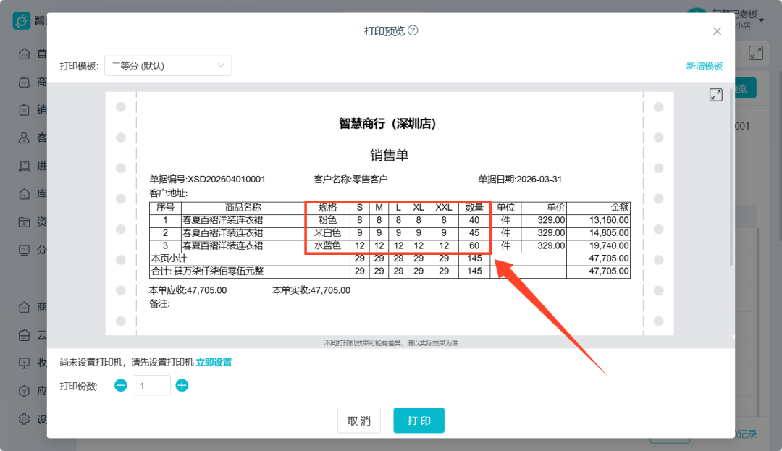Click the preview area vertical scrollbar

click(x=731, y=177)
